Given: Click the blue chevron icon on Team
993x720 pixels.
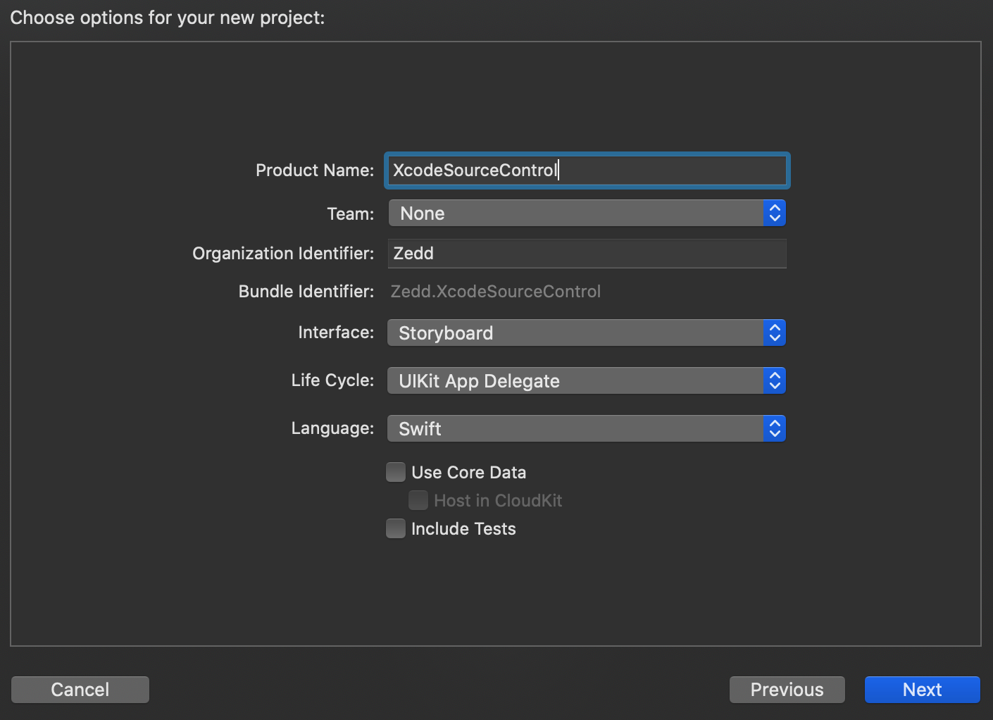Looking at the screenshot, I should [775, 213].
